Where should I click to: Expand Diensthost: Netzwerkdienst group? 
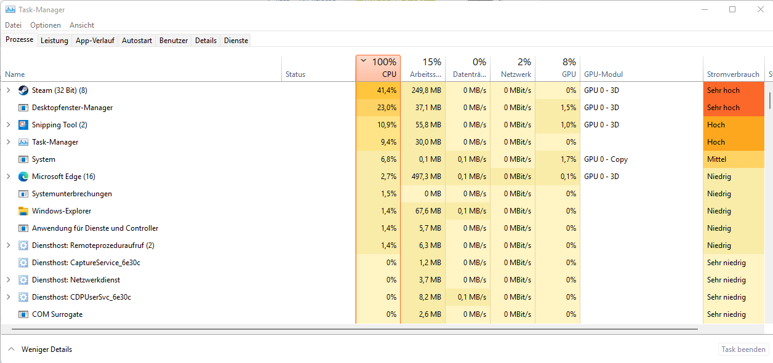pos(8,280)
